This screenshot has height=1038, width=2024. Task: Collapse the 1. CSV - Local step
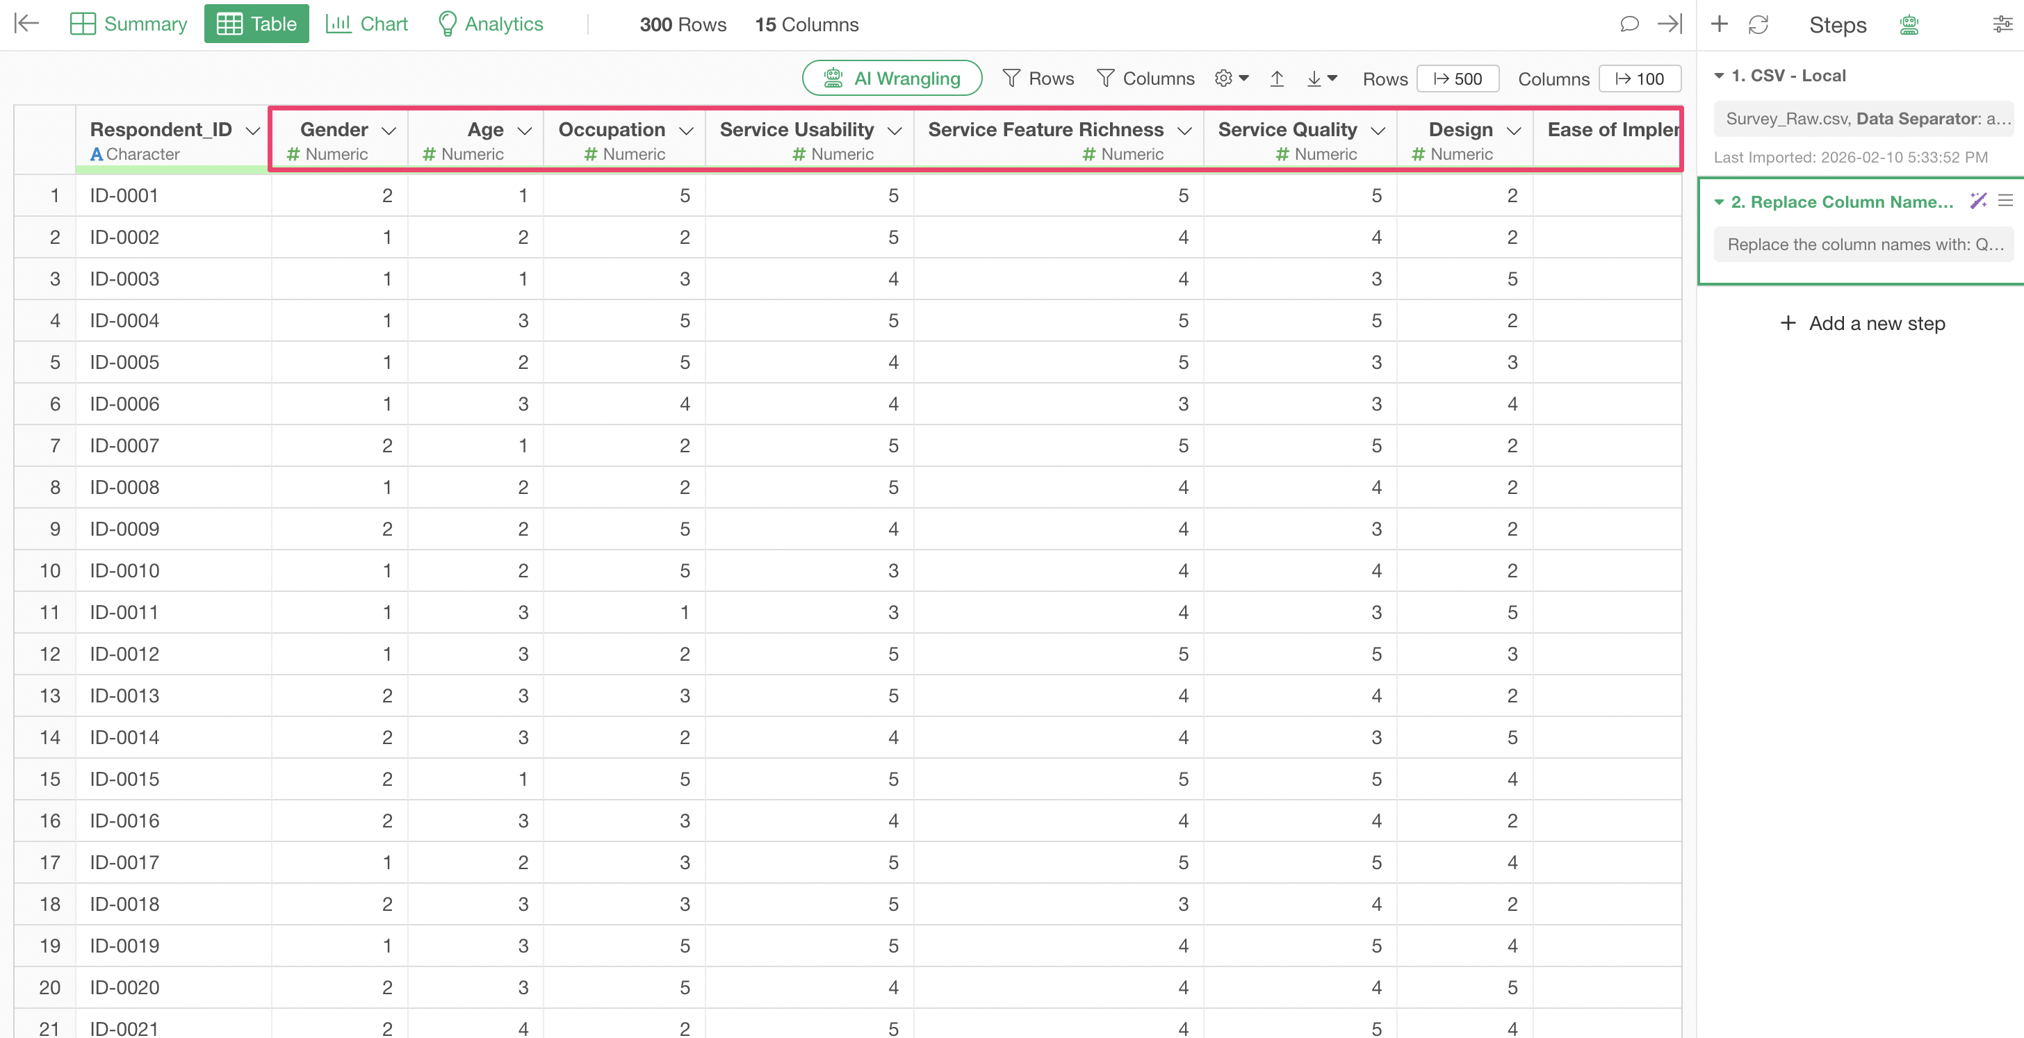pyautogui.click(x=1718, y=75)
